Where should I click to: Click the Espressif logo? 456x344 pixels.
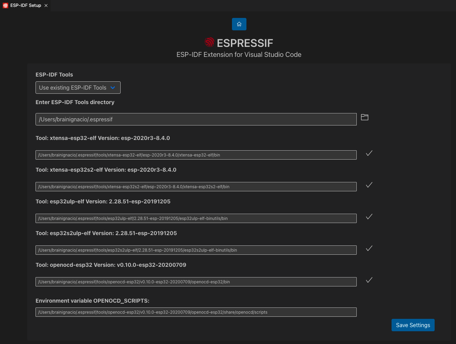click(x=209, y=42)
